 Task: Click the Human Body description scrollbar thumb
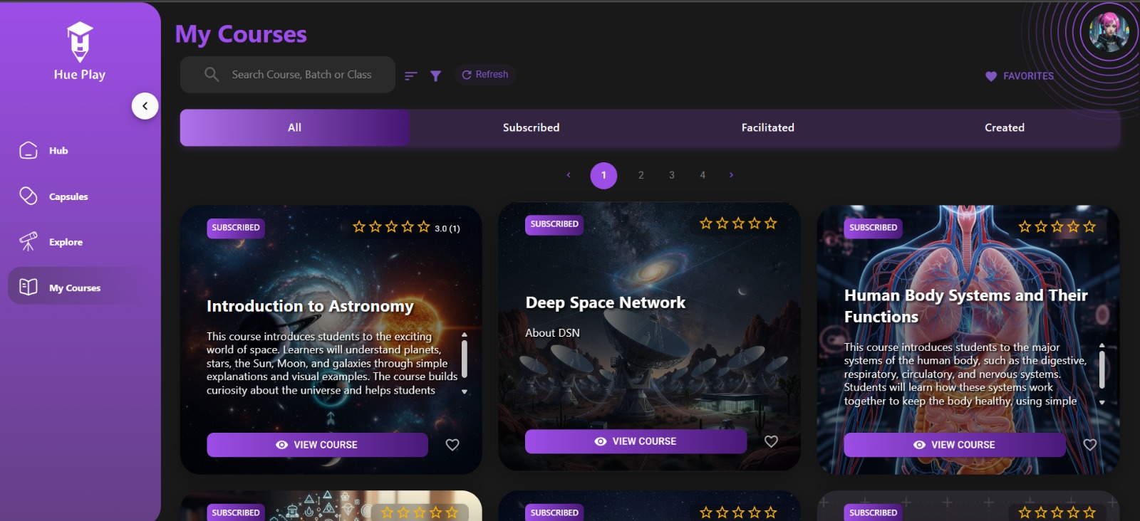coord(1102,369)
